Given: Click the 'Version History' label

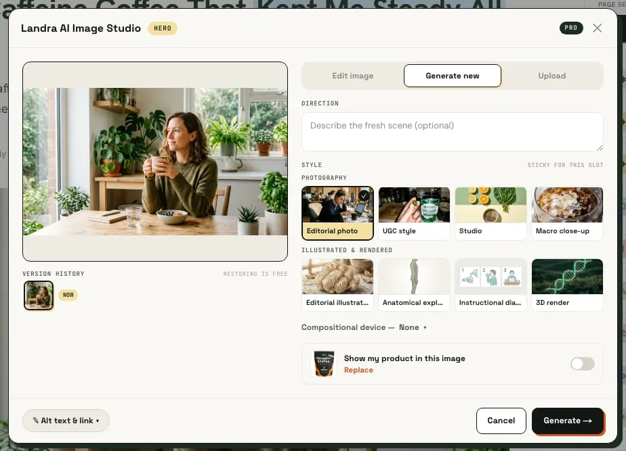Looking at the screenshot, I should pos(53,274).
